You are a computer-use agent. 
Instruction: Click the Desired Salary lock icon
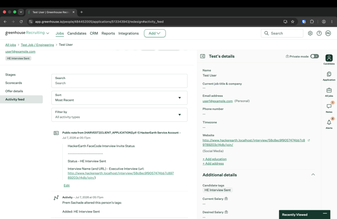click(x=226, y=212)
